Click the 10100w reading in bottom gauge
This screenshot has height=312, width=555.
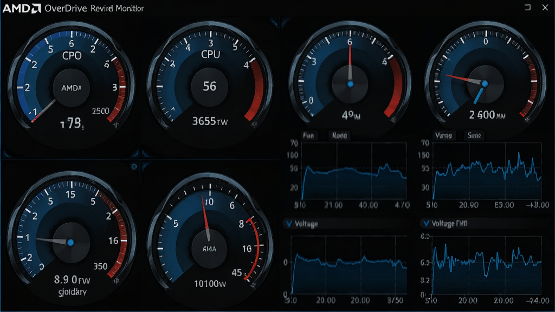click(210, 284)
